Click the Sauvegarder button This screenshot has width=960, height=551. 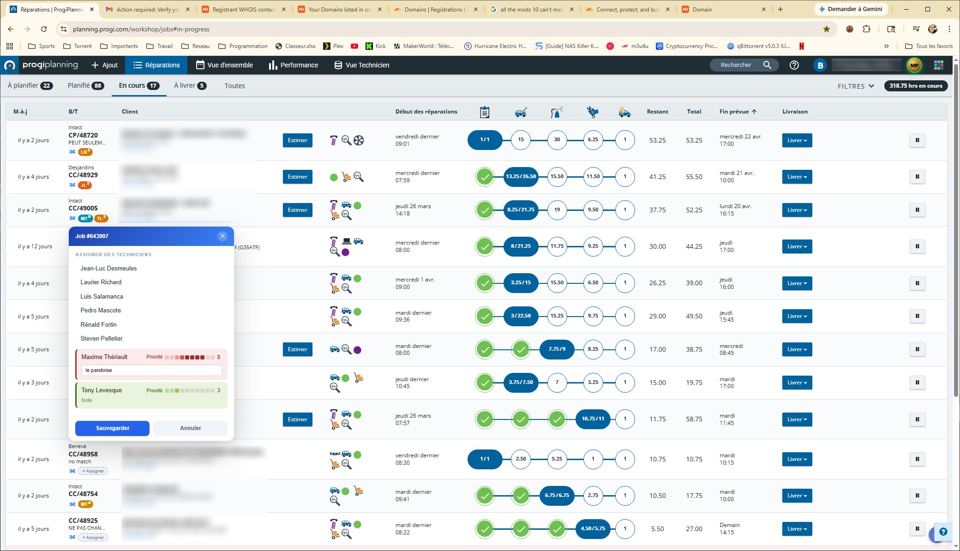[112, 428]
